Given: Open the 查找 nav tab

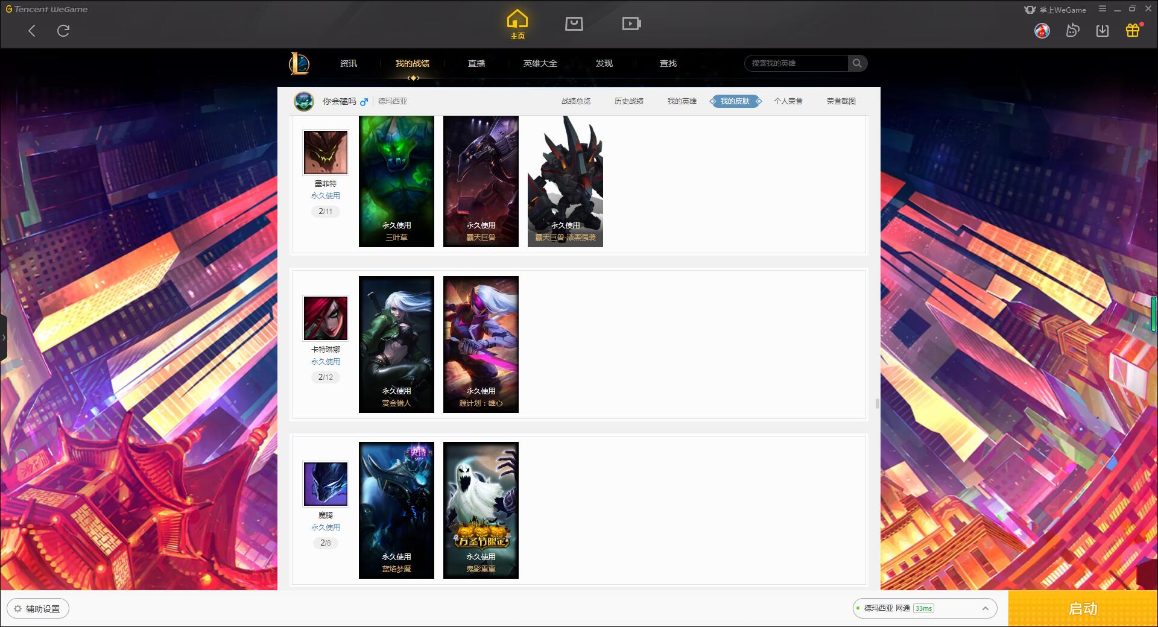Looking at the screenshot, I should (x=668, y=63).
